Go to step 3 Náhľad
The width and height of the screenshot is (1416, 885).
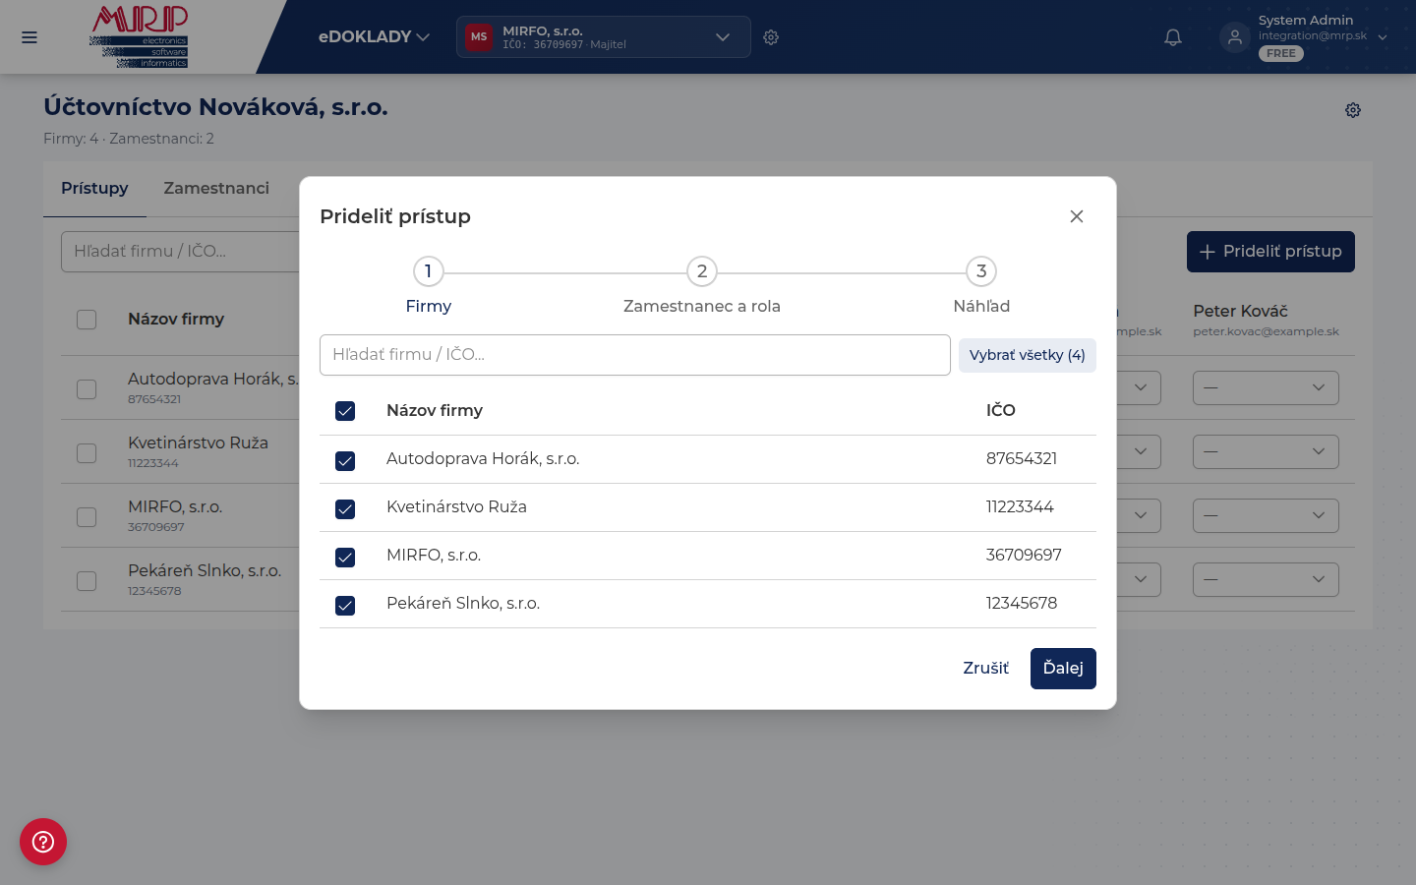981,285
